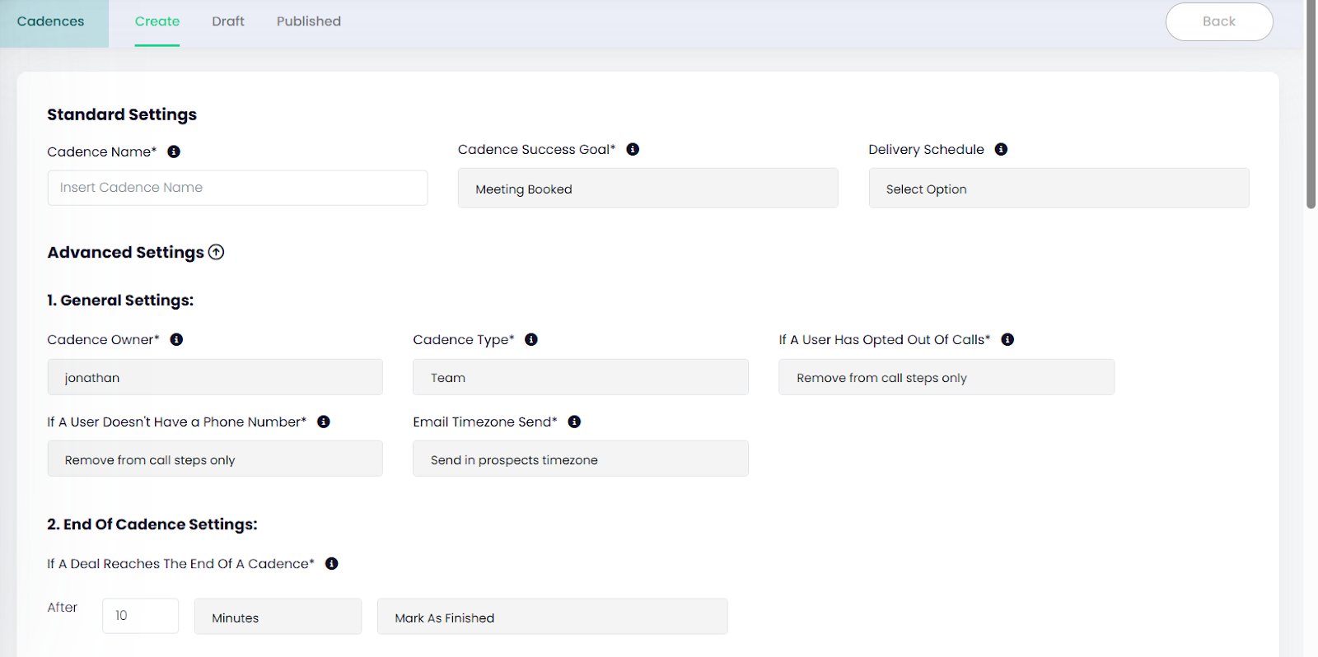The height and width of the screenshot is (657, 1318).
Task: Click info icon beside Cadence Success Goal
Action: coord(633,149)
